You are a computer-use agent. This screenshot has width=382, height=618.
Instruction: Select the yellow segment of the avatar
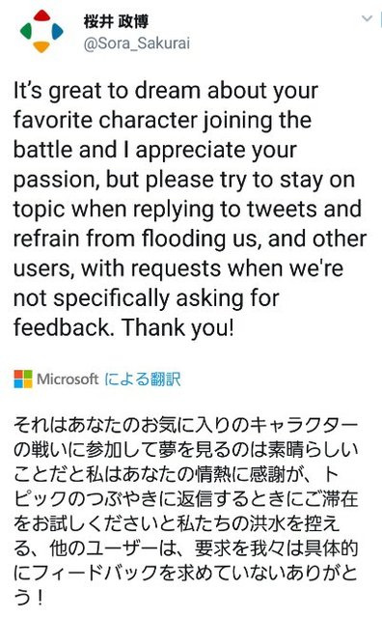41,47
